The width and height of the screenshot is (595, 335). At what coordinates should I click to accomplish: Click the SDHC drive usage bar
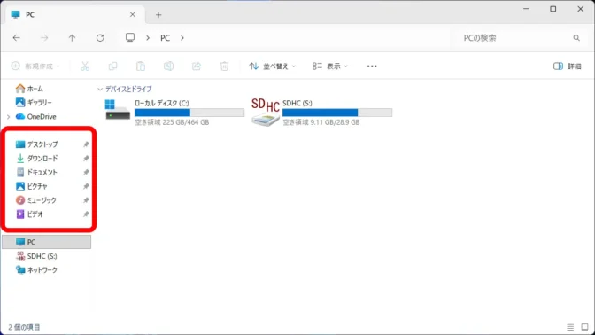tap(337, 113)
